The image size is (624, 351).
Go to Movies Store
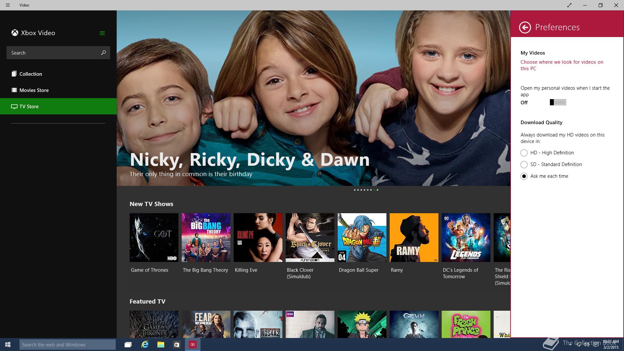pyautogui.click(x=58, y=90)
